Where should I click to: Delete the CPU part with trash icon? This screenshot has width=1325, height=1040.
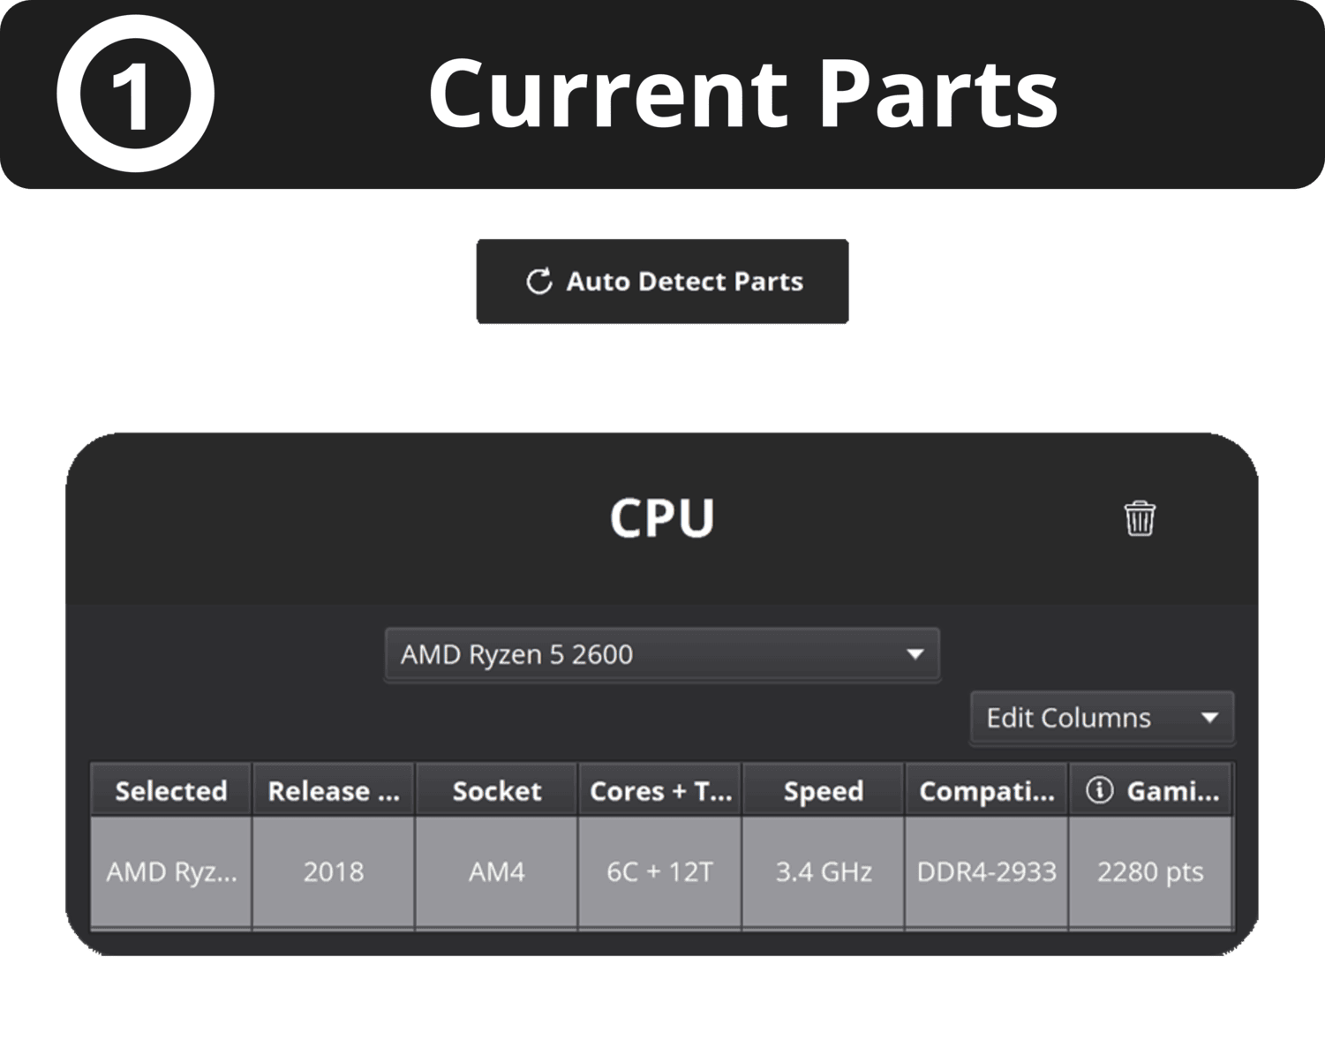[x=1140, y=518]
